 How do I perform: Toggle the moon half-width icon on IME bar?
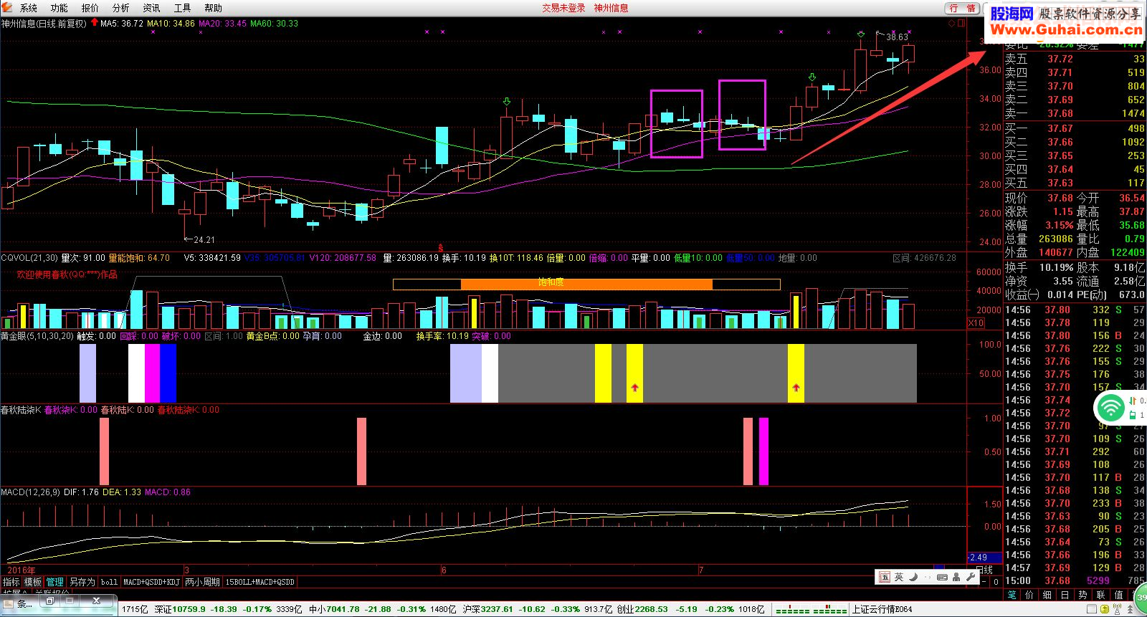(x=913, y=577)
